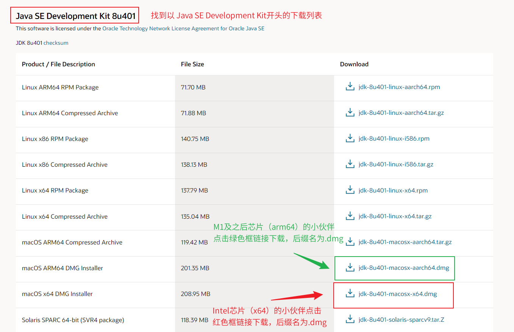Click download icon beside jdk-8u401-linux-aarch64.tar.gz

(350, 113)
